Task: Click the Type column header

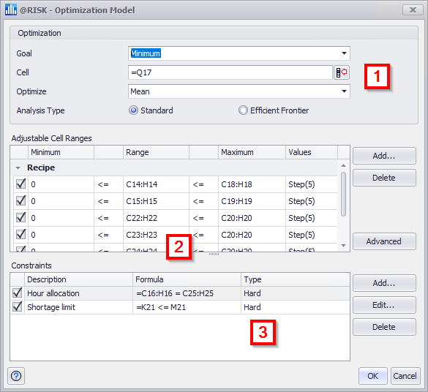Action: pyautogui.click(x=296, y=279)
